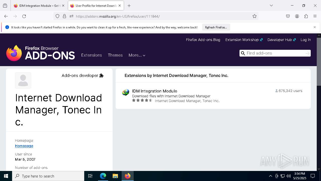Viewport: 321px width, 181px height.
Task: Reload the current page
Action: click(24, 16)
